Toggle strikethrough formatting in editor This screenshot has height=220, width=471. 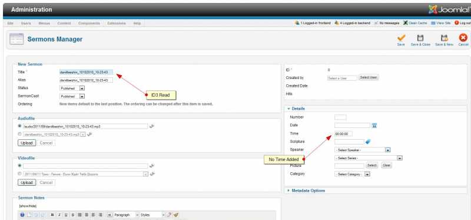72,215
